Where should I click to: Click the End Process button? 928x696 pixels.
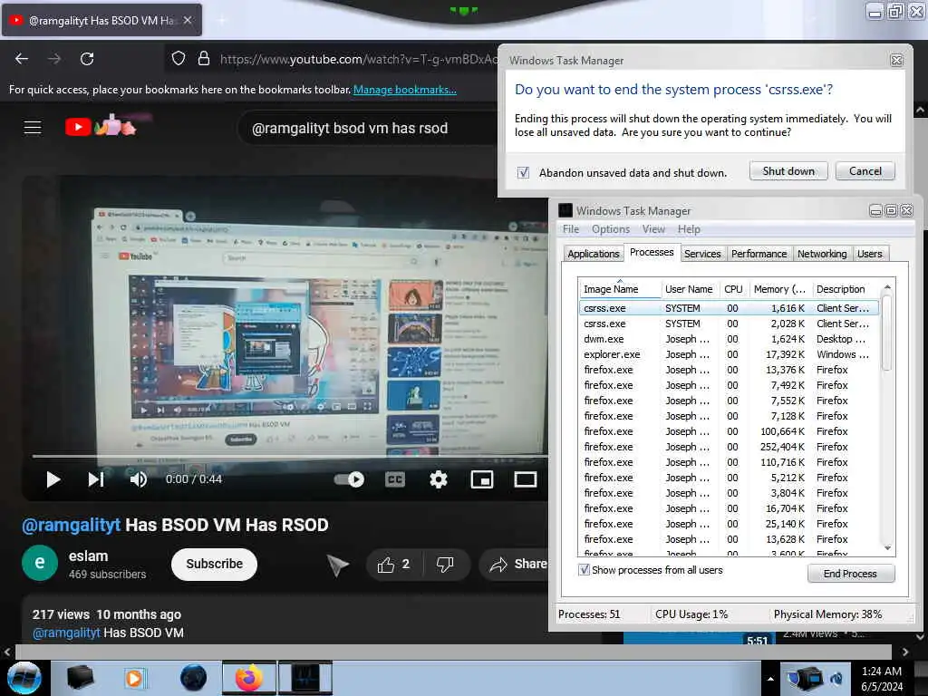850,574
